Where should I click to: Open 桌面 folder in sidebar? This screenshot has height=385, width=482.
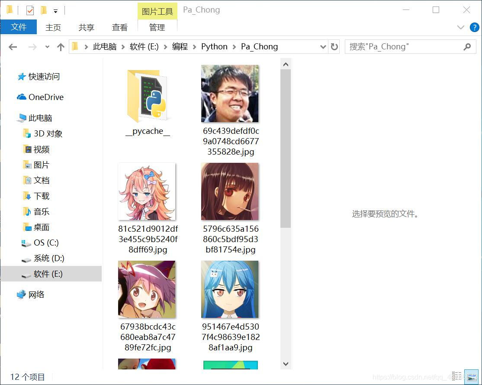point(36,227)
